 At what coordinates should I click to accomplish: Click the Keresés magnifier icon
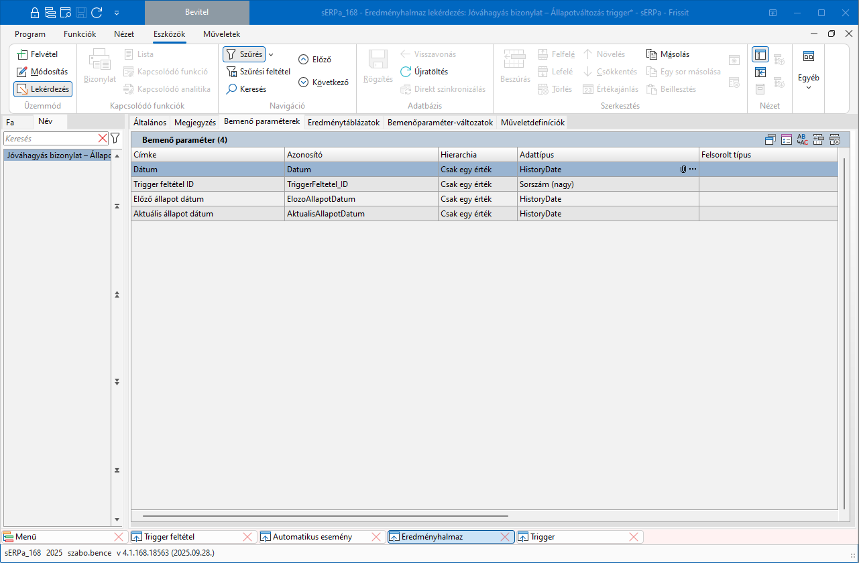(231, 89)
